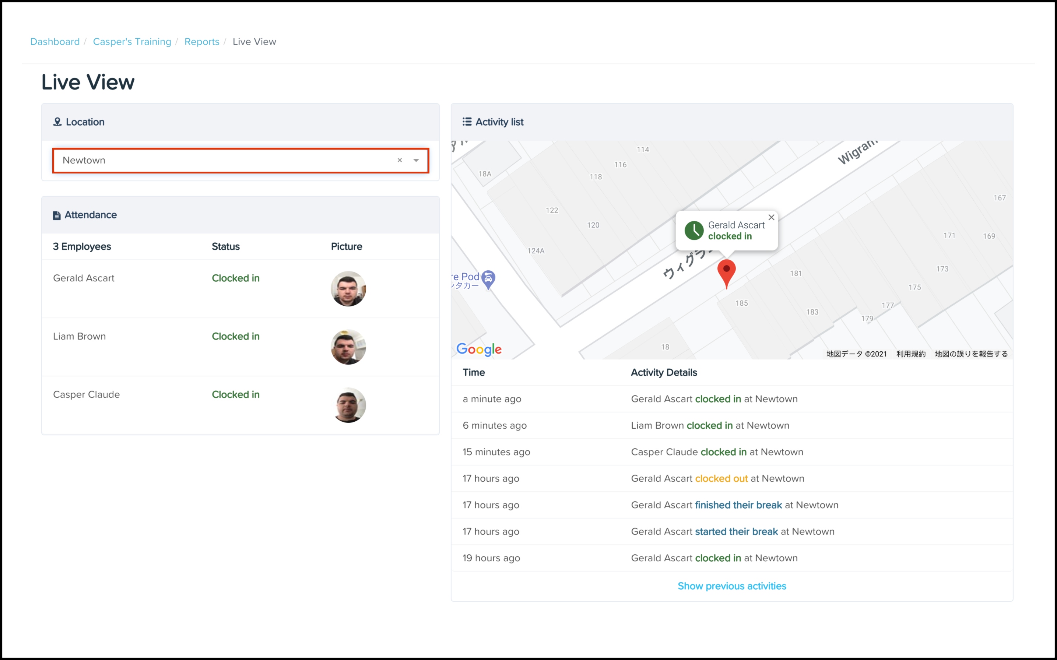Click the Location pin header icon

coord(57,122)
